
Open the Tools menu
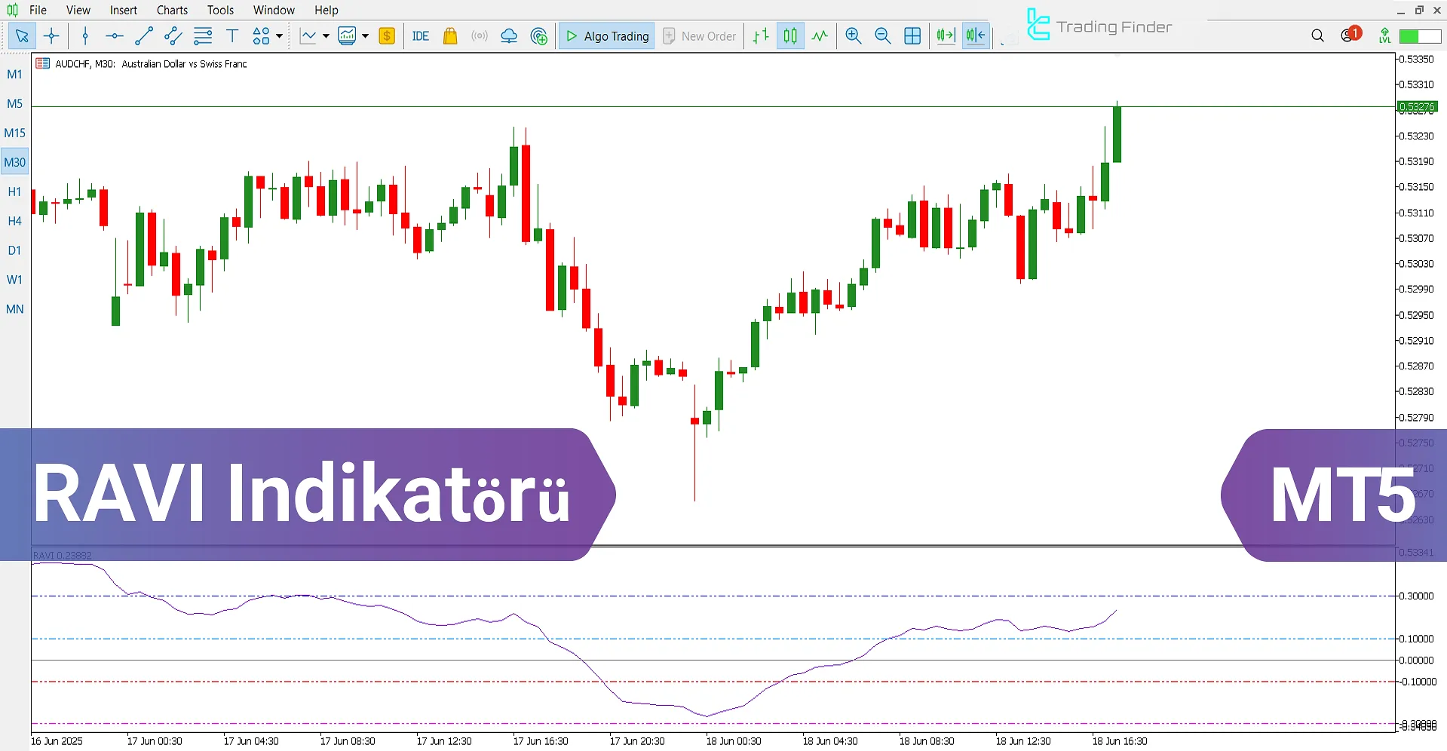pyautogui.click(x=220, y=10)
